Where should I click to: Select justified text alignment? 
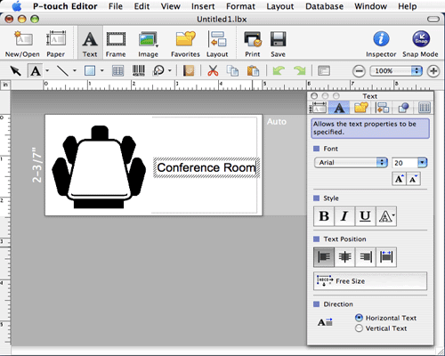pyautogui.click(x=386, y=257)
